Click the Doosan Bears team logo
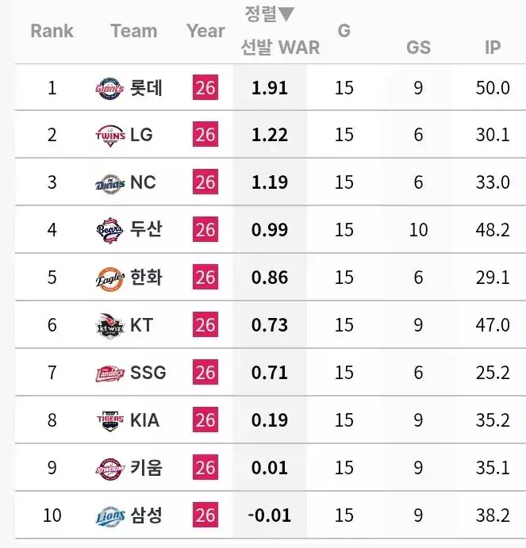The height and width of the screenshot is (548, 526). [x=109, y=231]
